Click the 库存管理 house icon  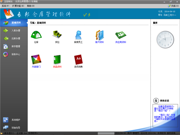click(6, 47)
